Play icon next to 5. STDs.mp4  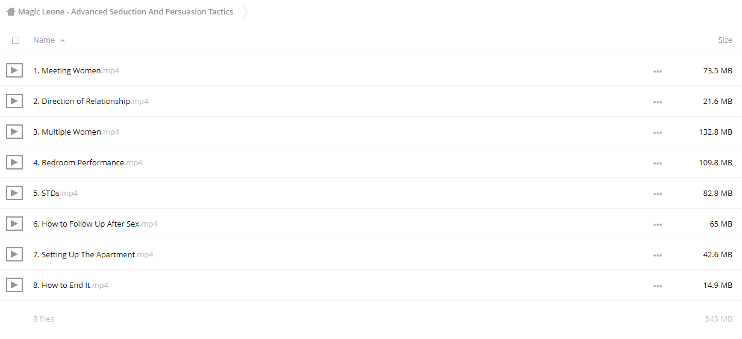(x=14, y=193)
